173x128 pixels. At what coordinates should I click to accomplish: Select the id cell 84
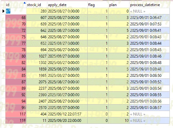click(16, 69)
